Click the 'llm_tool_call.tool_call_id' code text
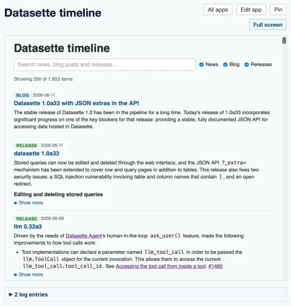Viewport: 291px width, 306px height. [62, 266]
